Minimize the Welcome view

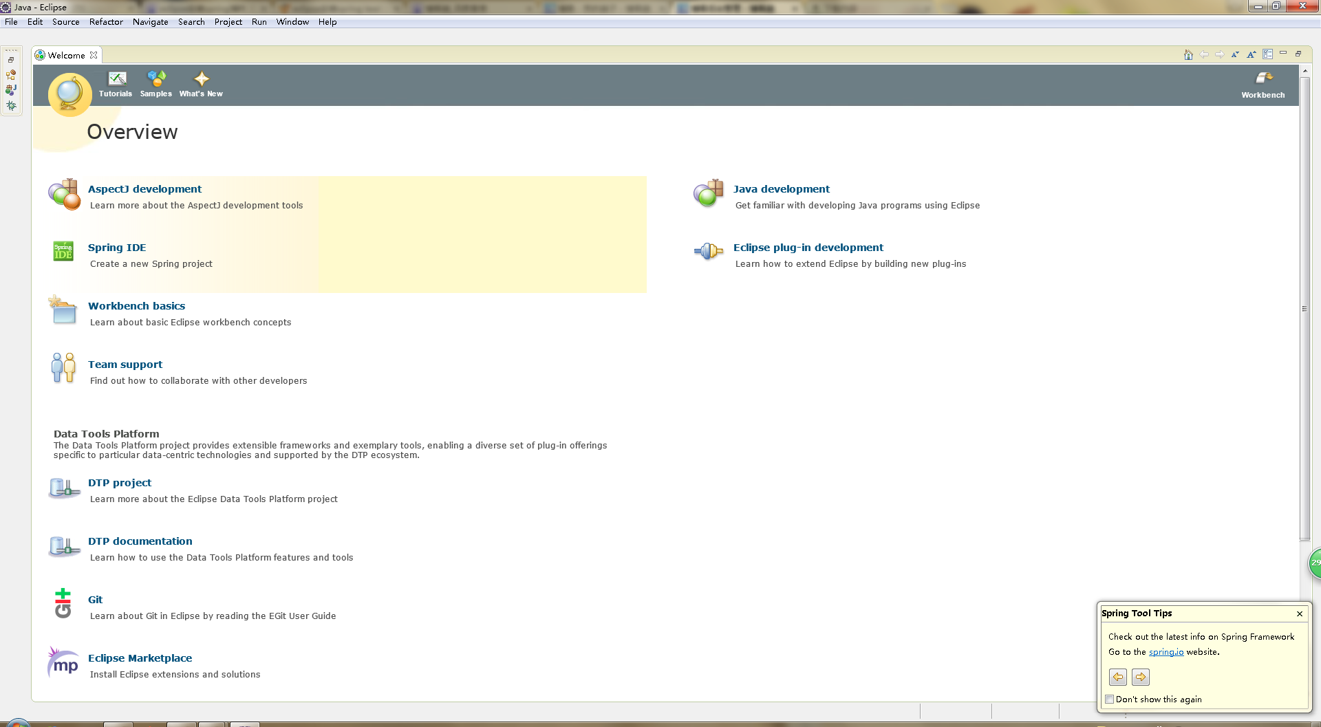pos(1283,53)
